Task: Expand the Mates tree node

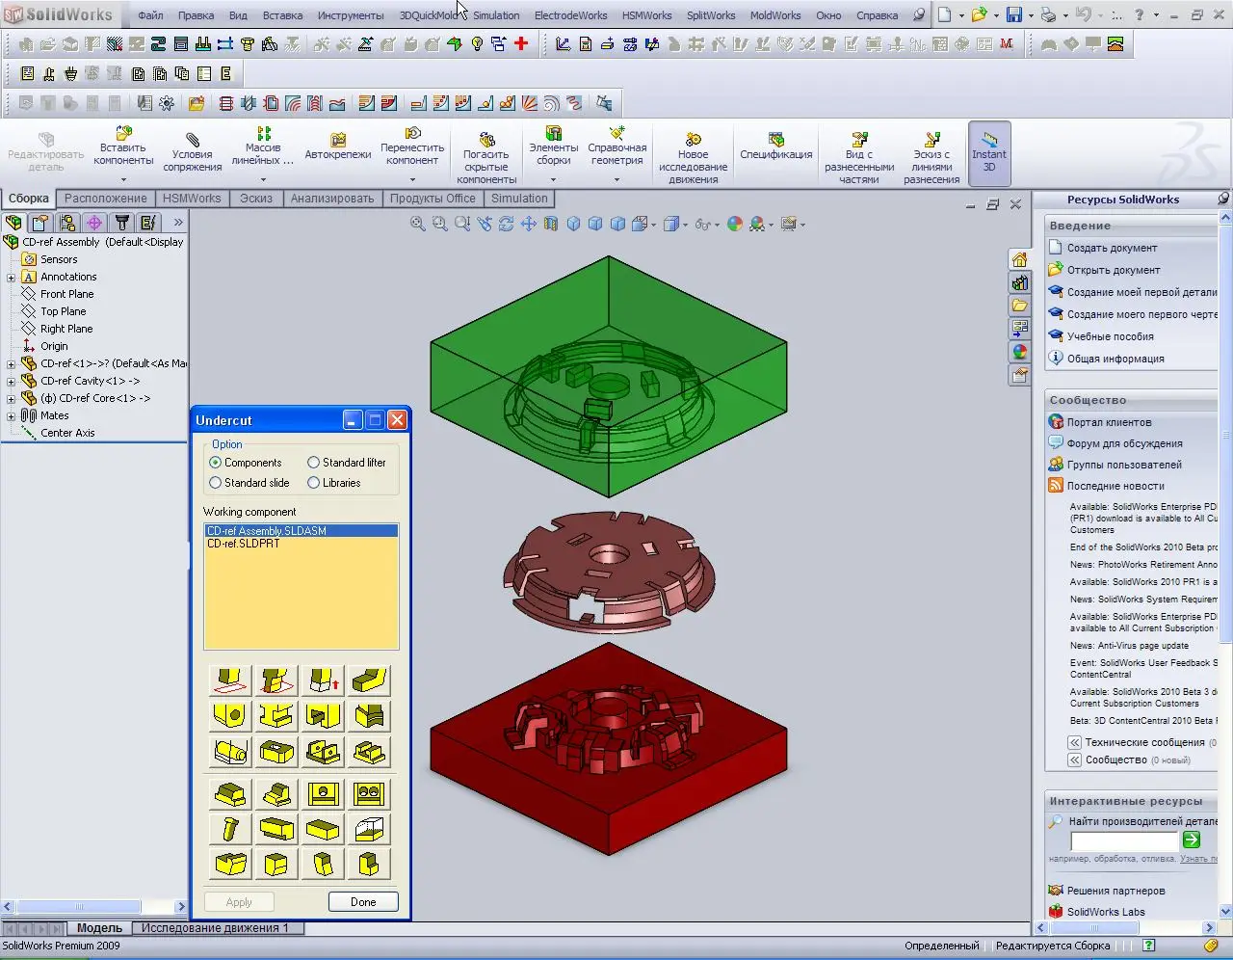Action: pyautogui.click(x=12, y=416)
